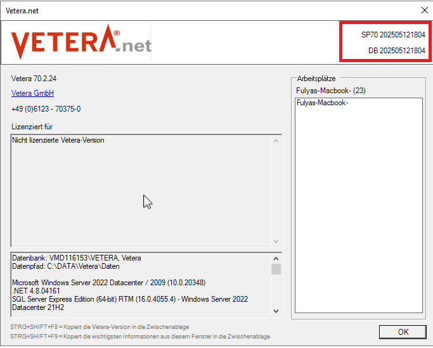This screenshot has width=433, height=348.
Task: Click the 'Vetera 70.2.24' version text
Action: [x=34, y=79]
